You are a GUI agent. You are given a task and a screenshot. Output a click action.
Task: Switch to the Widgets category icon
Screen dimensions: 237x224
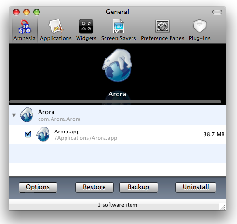[x=86, y=26]
